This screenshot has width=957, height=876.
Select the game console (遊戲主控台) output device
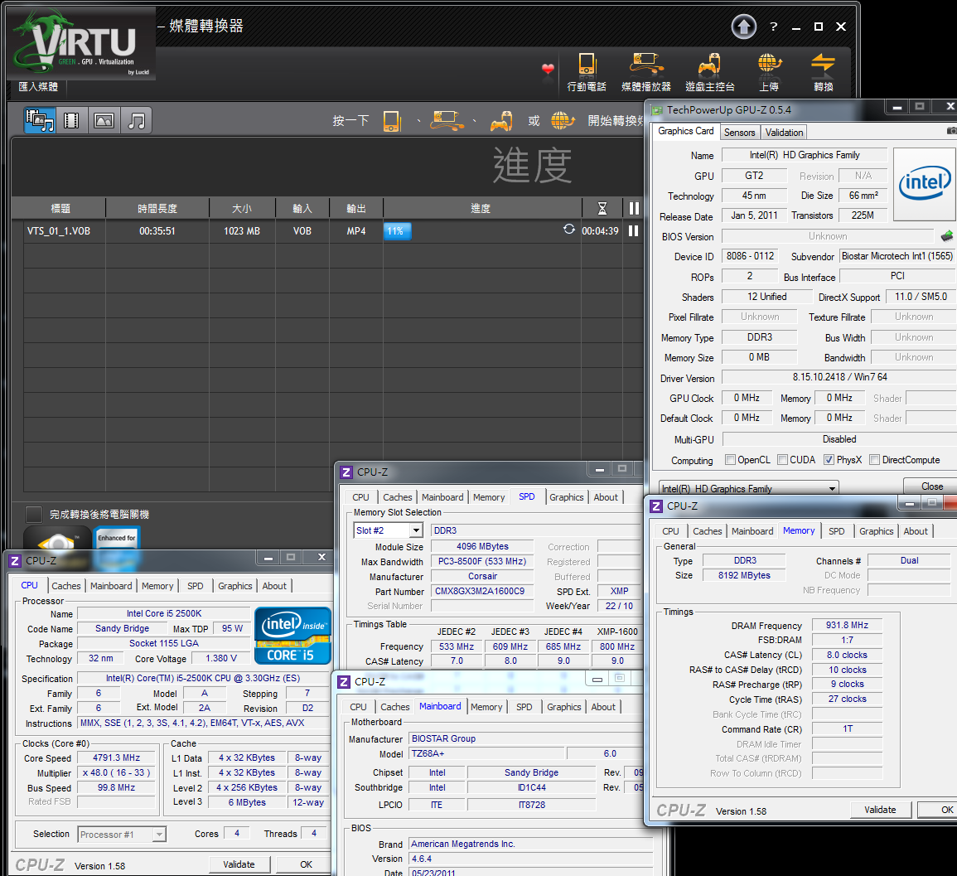point(709,71)
